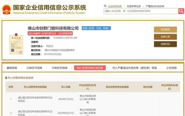Switch to the 公告信息 tab
This screenshot has height=116, width=185.
(x=171, y=68)
